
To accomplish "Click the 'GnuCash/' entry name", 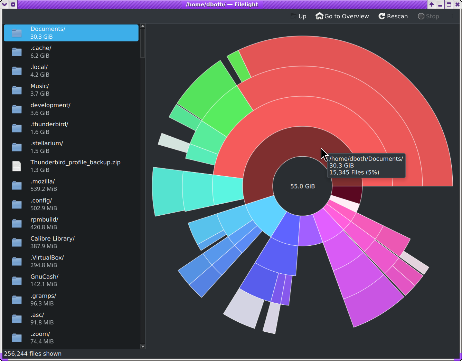I will pos(44,277).
